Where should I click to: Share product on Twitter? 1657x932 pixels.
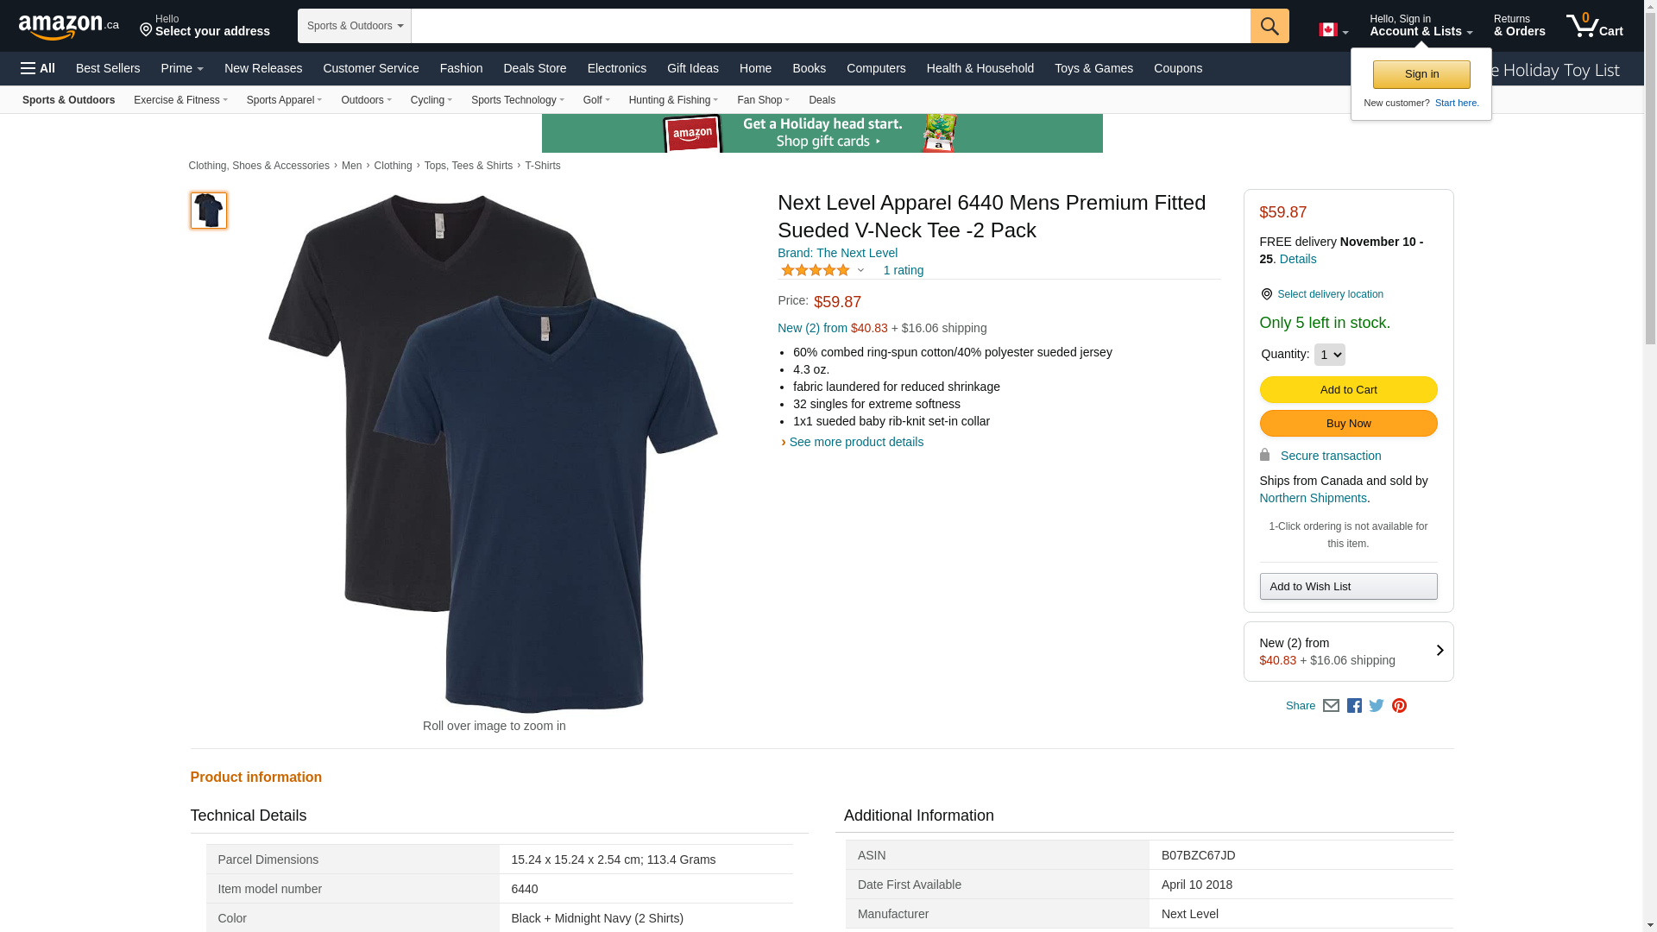(1377, 706)
